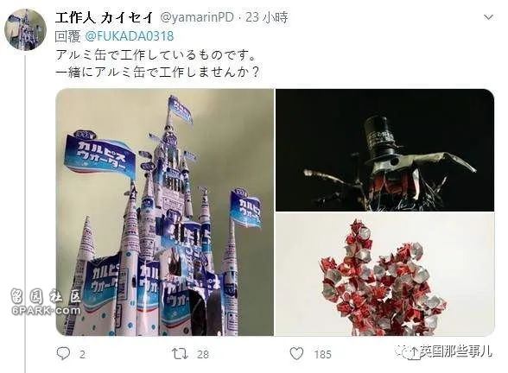Click the 英国那些事儿 watermark text
Viewport: 508px width, 373px height.
(x=456, y=351)
